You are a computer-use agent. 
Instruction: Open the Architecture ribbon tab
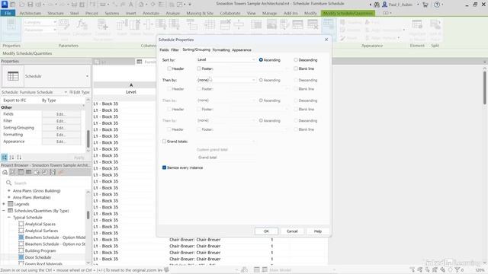click(x=30, y=14)
